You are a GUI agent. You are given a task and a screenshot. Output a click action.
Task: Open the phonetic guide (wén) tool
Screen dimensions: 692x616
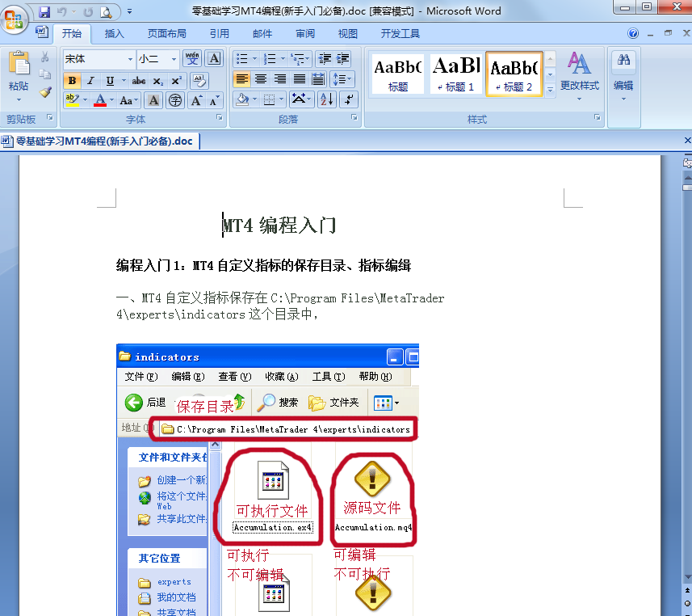click(x=192, y=58)
